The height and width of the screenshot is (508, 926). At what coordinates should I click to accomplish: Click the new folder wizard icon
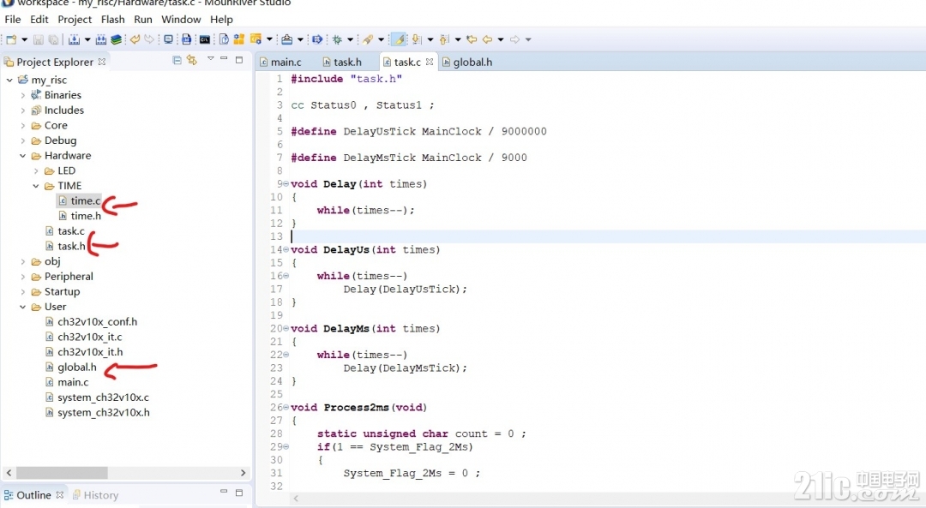point(256,39)
